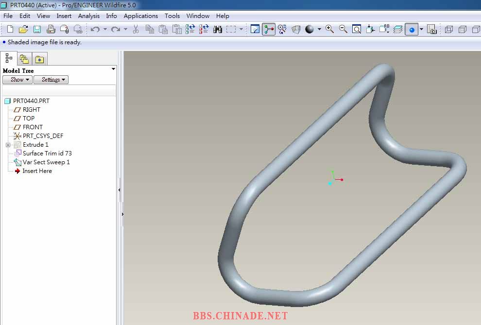481x325 pixels.
Task: Select Var Sect Sweep 1 feature
Action: 46,162
